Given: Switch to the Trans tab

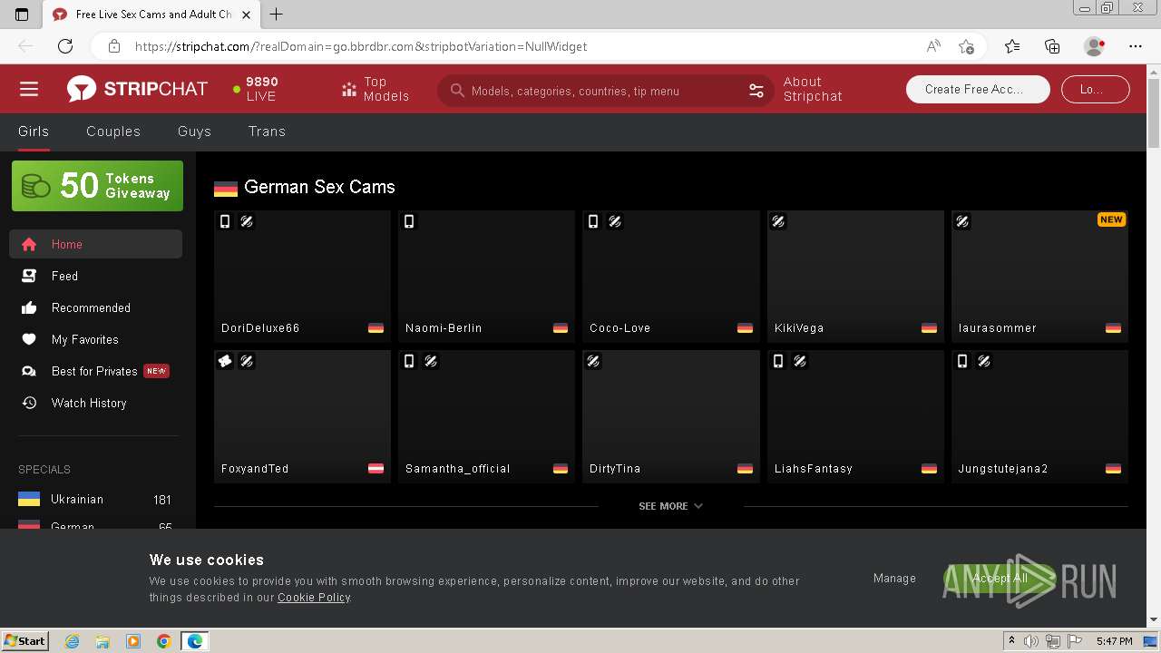Looking at the screenshot, I should [267, 132].
